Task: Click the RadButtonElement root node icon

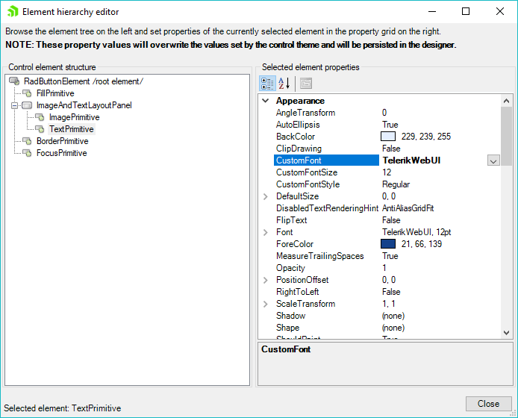Action: (14, 81)
